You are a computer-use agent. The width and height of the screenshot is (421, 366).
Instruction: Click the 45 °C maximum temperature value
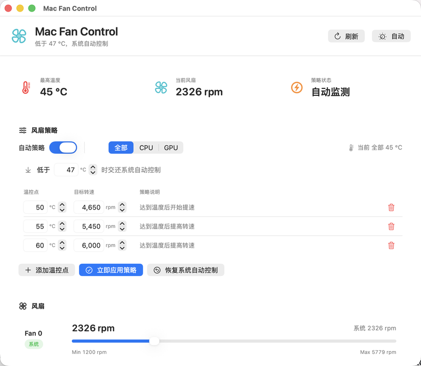[54, 92]
